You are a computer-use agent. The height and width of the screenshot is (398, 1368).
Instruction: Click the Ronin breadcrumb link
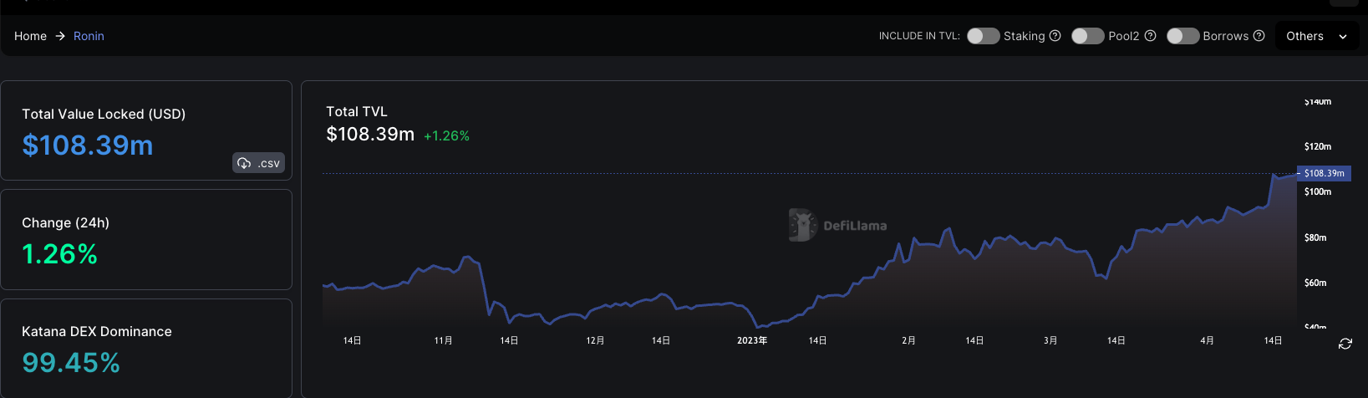pyautogui.click(x=89, y=36)
